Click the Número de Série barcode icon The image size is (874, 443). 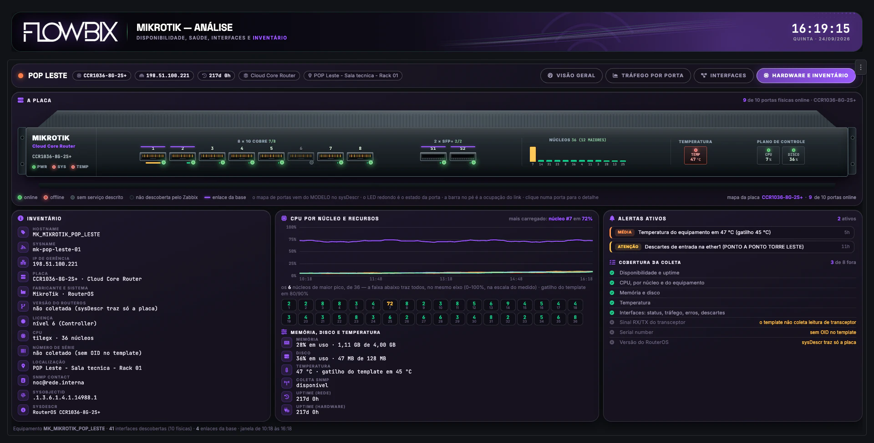pos(23,351)
